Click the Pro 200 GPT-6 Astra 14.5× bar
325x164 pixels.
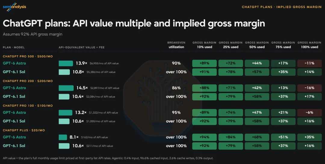coord(66,88)
